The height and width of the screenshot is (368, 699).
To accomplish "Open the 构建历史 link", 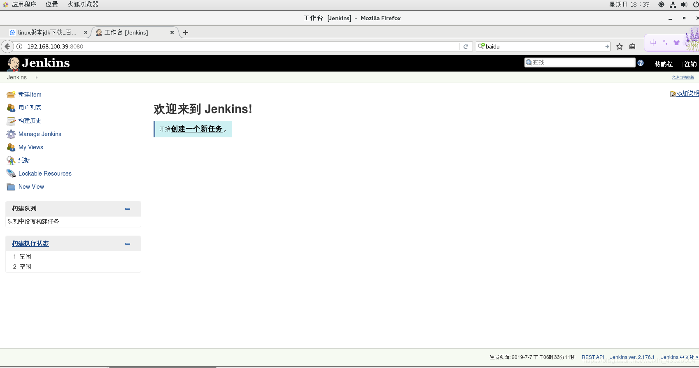I will (30, 121).
